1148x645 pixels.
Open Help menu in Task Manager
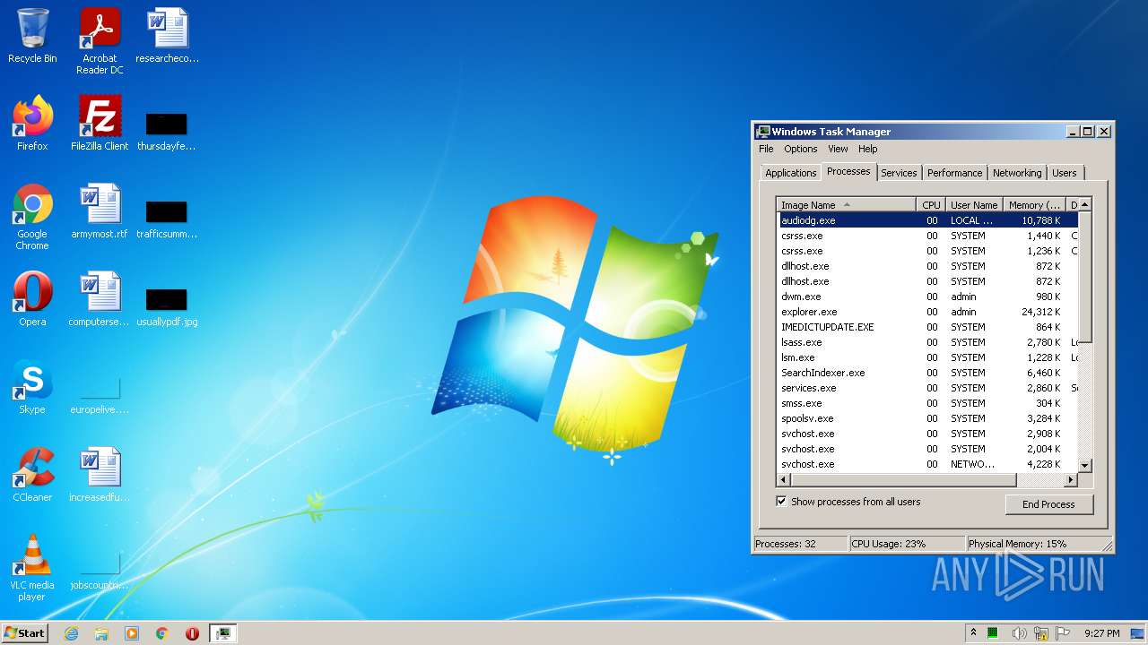point(867,149)
